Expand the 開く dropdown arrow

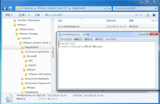(29, 15)
